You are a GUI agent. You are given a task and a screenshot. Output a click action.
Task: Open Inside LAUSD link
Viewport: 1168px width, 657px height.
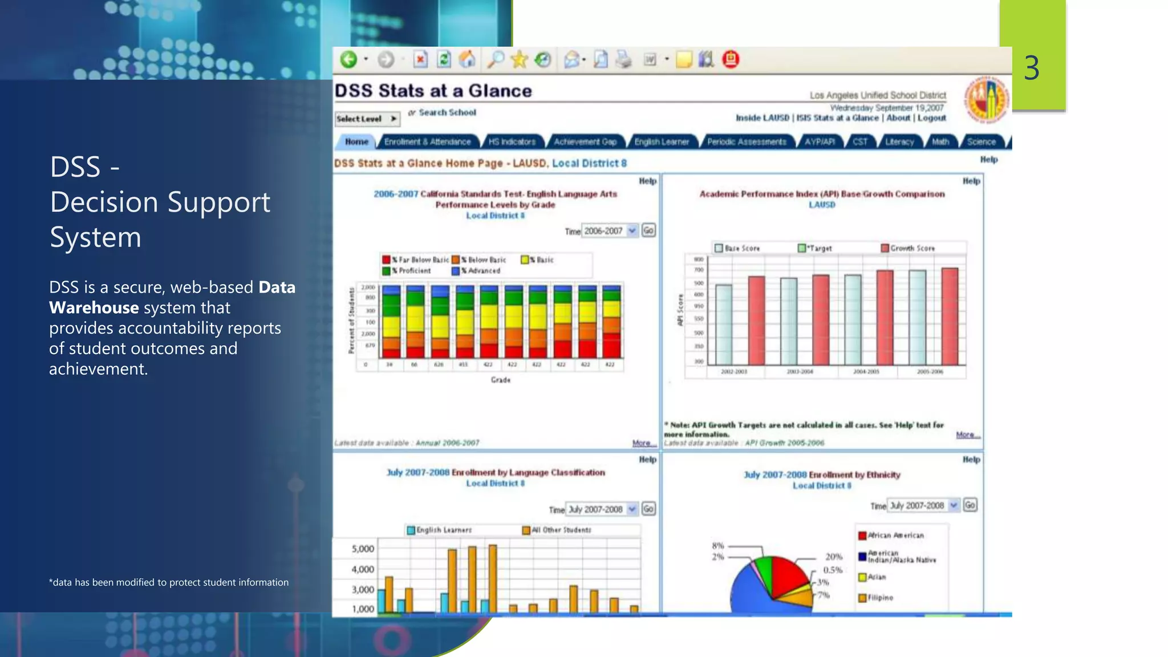click(x=763, y=117)
